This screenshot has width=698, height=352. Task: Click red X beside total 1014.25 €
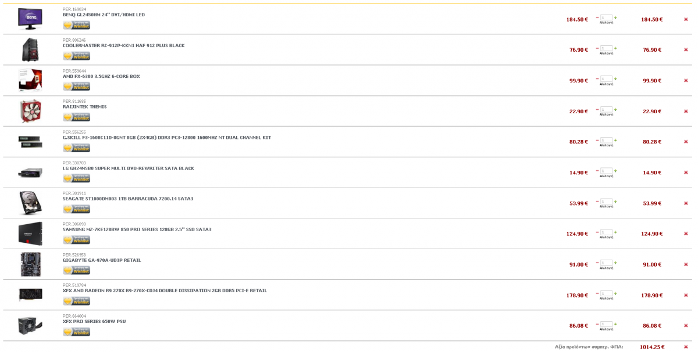click(x=686, y=347)
